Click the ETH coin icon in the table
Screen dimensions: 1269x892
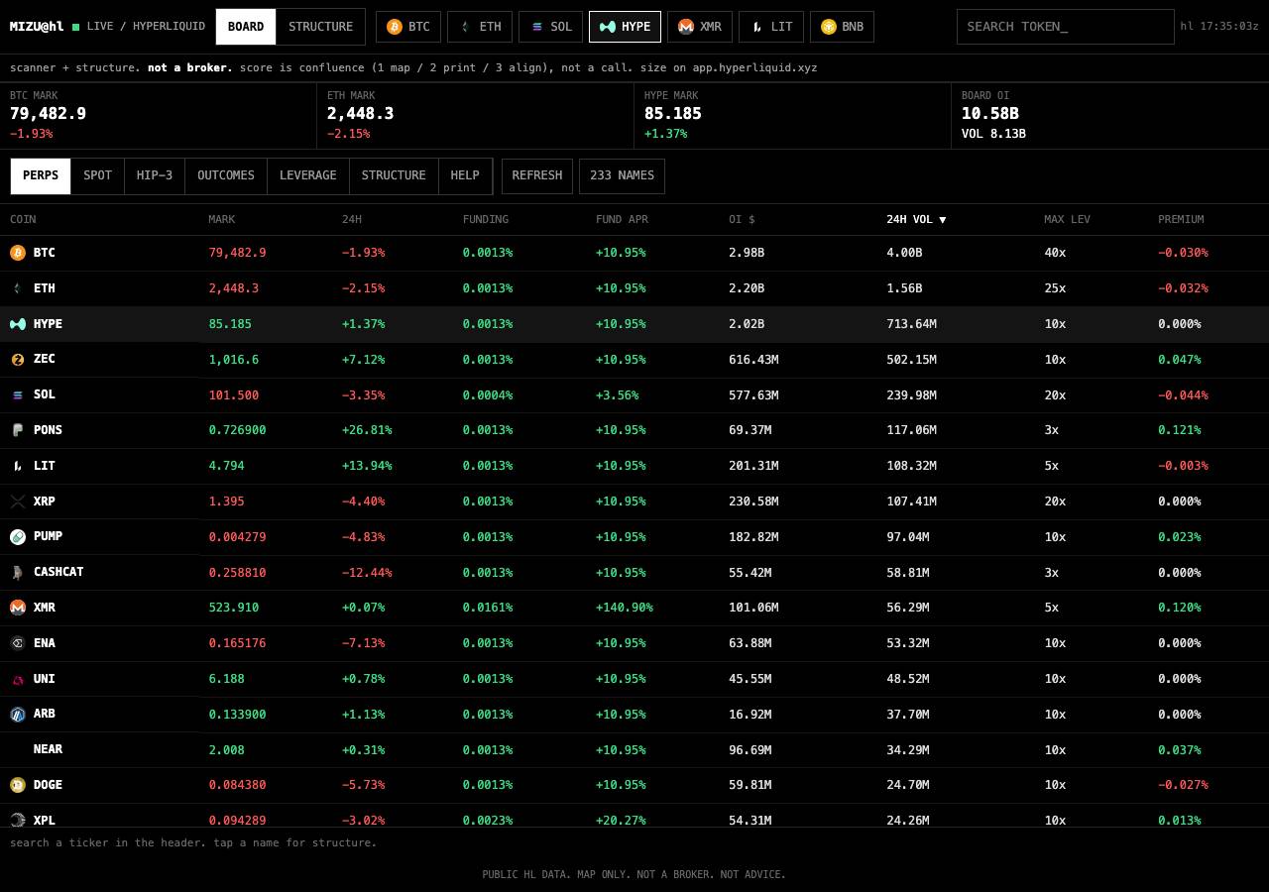click(x=17, y=288)
